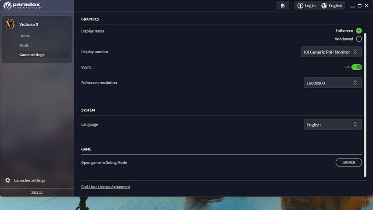Go to the Home page
Image resolution: width=373 pixels, height=210 pixels.
(25, 36)
